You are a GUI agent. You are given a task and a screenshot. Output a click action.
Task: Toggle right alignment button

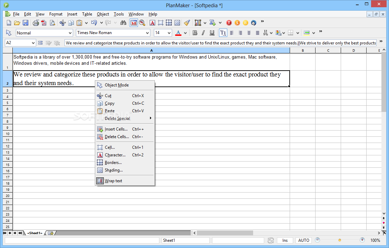pyautogui.click(x=240, y=33)
